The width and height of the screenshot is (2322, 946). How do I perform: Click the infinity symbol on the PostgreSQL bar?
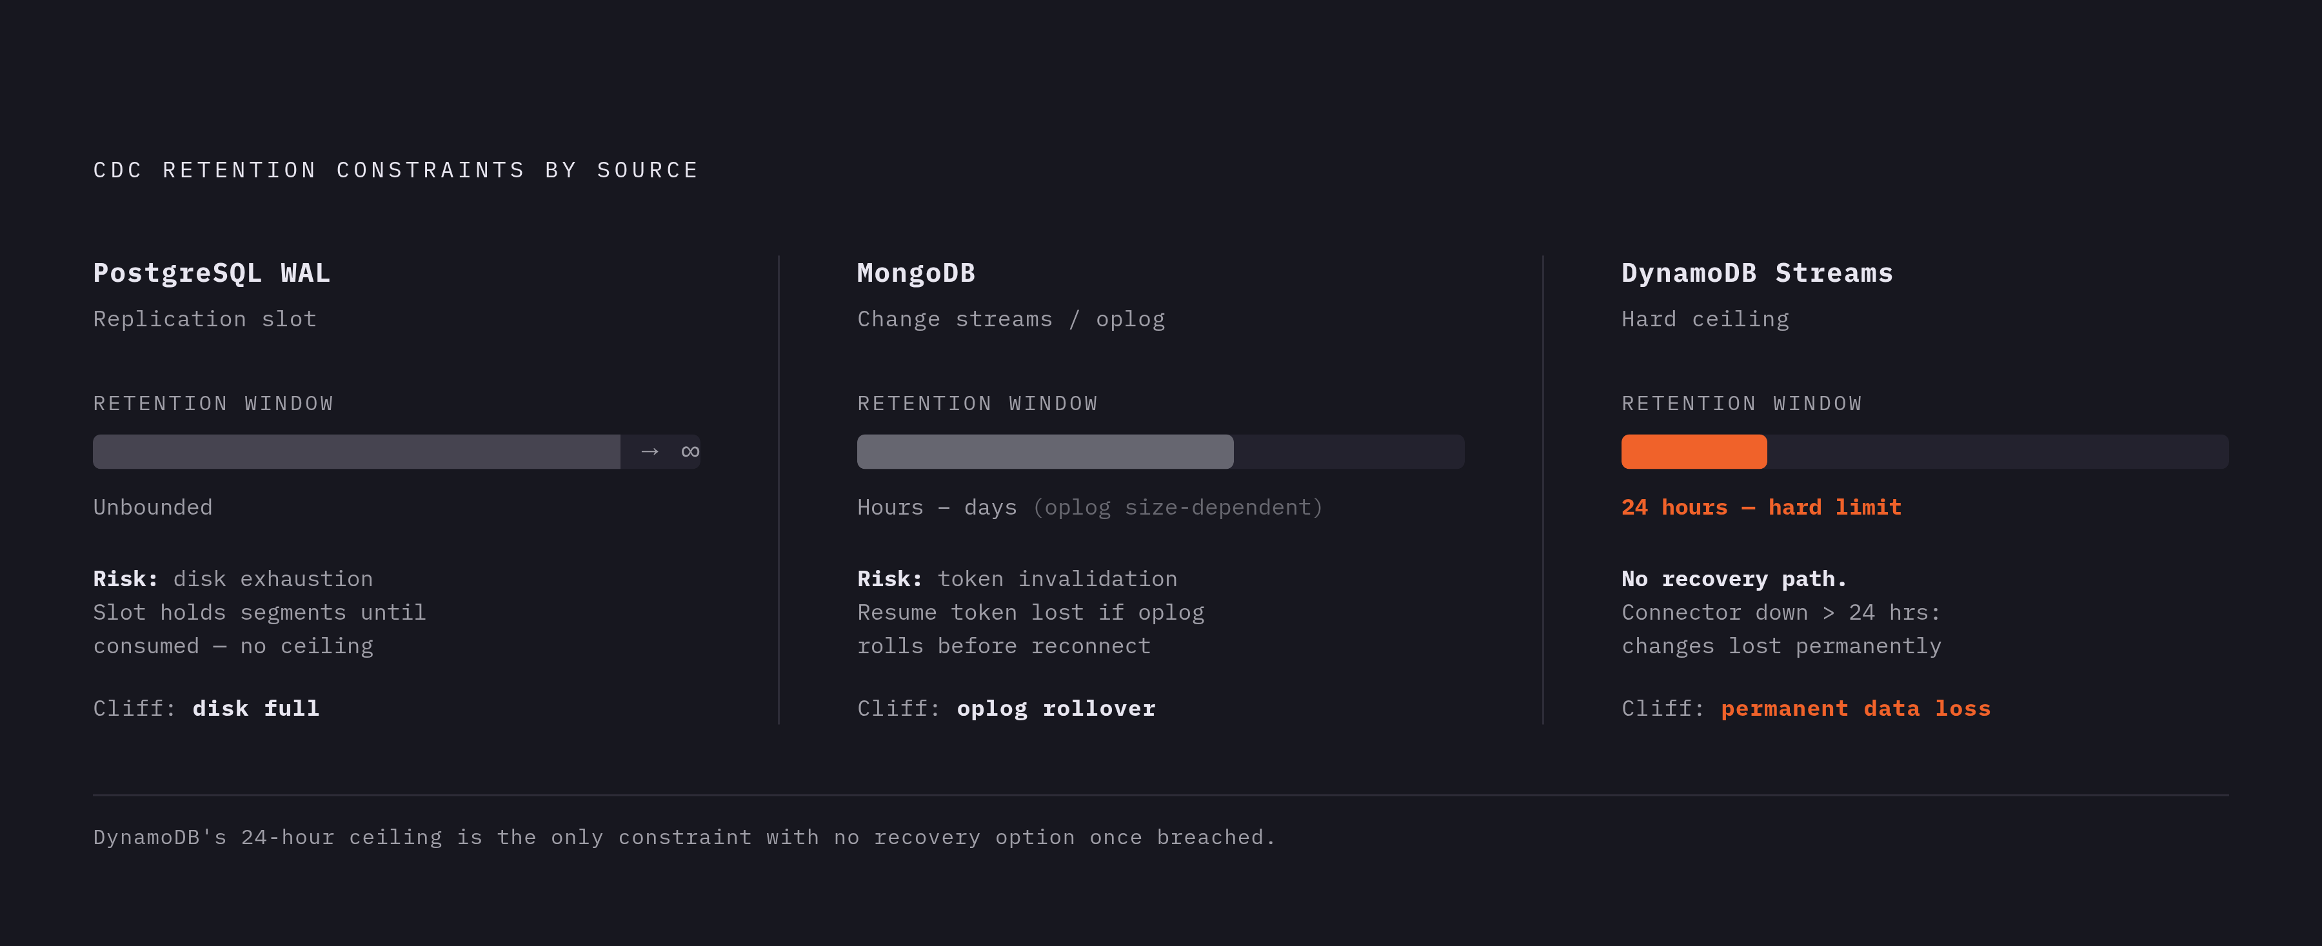690,451
